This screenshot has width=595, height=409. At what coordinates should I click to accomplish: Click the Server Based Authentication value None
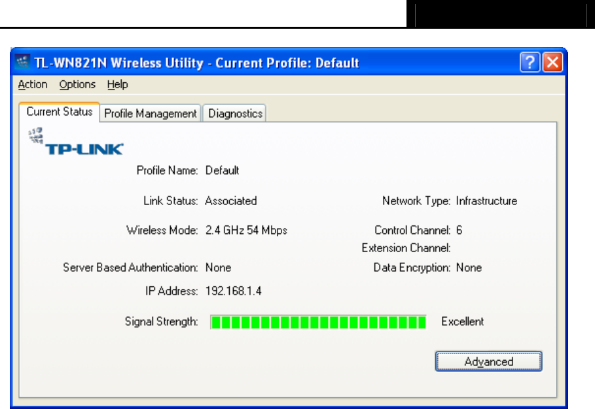pyautogui.click(x=218, y=268)
